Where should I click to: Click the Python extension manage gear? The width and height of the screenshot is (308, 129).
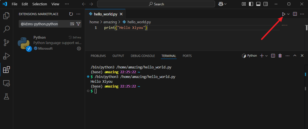click(79, 49)
